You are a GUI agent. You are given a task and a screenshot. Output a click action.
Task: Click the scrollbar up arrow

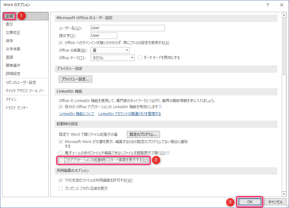click(x=284, y=15)
